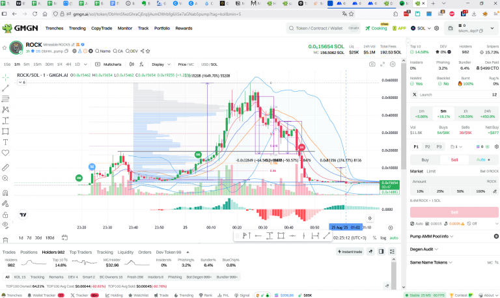Collapse the indicator legend chevron
The height and width of the screenshot is (298, 500).
[x=21, y=82]
